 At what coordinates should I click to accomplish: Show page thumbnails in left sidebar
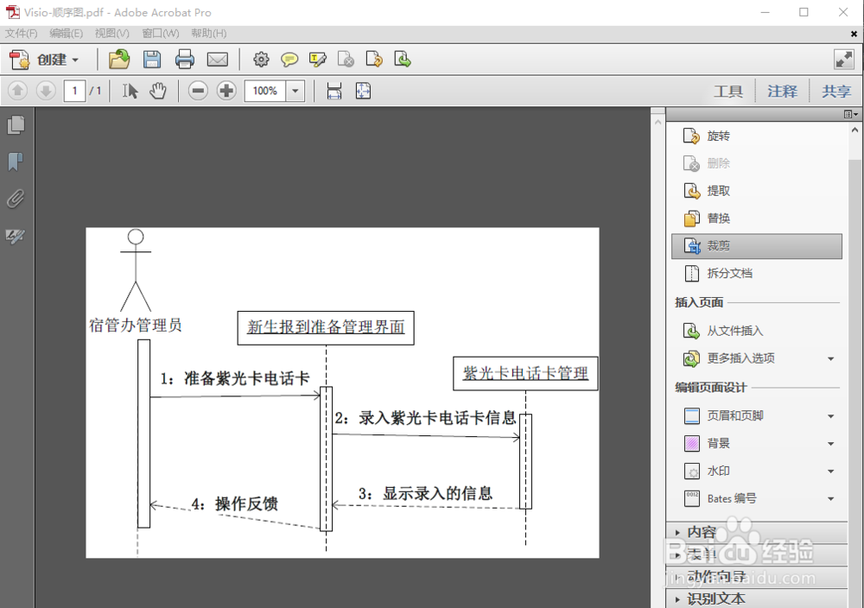[16, 125]
